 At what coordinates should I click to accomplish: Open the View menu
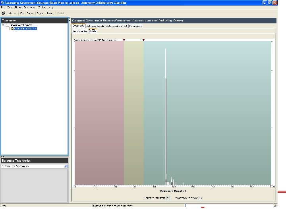click(x=10, y=8)
